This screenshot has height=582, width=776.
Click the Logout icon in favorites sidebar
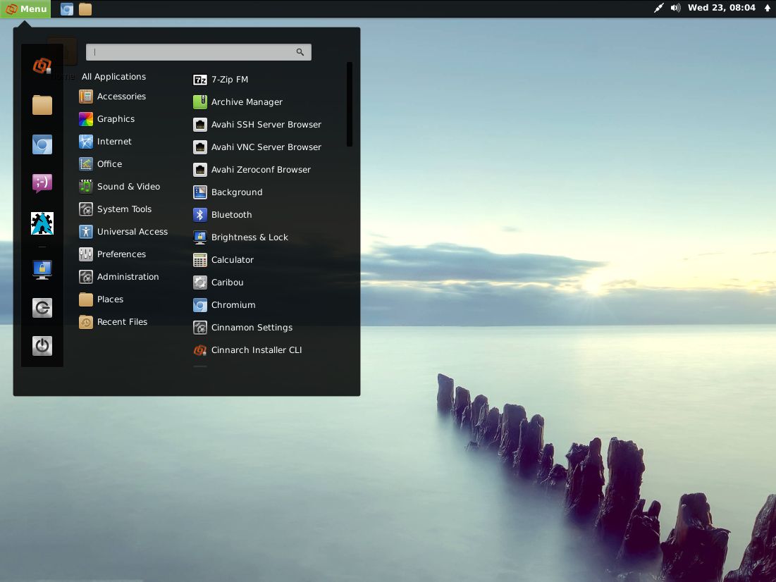coord(42,308)
